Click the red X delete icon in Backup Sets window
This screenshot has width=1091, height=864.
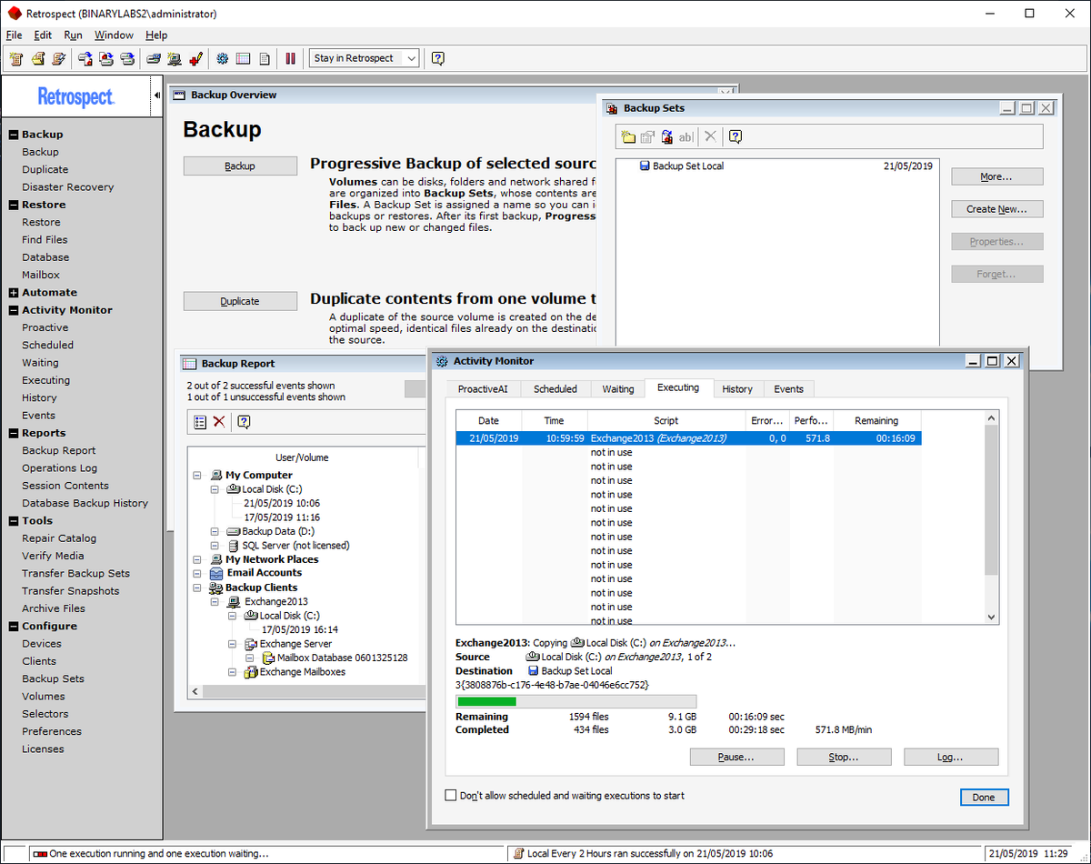coord(710,136)
